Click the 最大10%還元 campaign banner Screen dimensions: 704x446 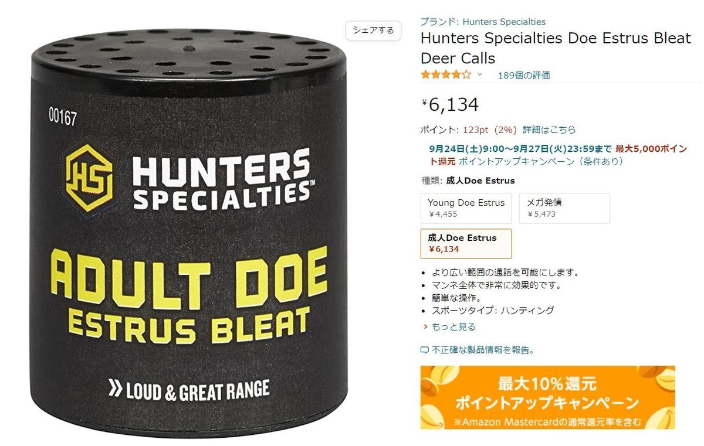[547, 397]
